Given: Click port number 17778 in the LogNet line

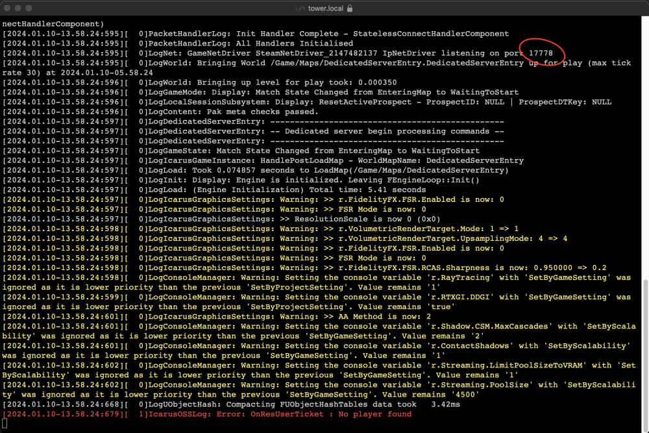Looking at the screenshot, I should [541, 53].
